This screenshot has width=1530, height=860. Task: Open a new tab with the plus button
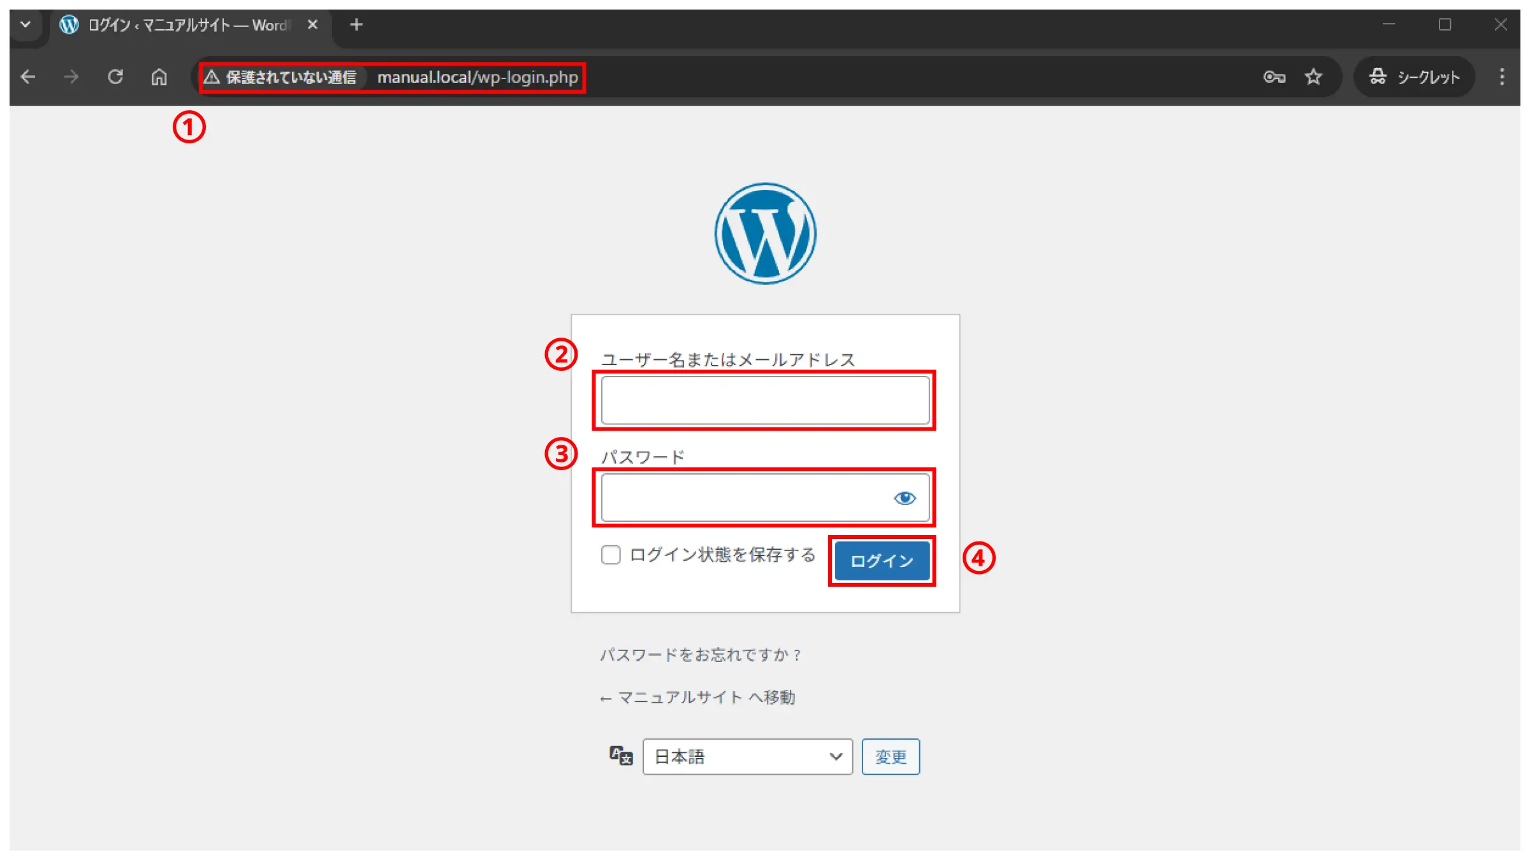pos(356,25)
